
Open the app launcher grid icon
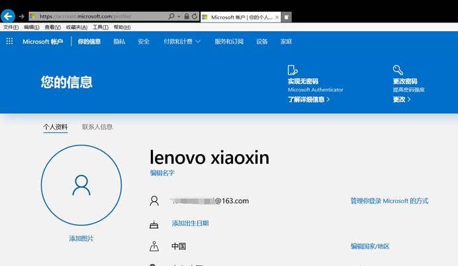[9, 41]
